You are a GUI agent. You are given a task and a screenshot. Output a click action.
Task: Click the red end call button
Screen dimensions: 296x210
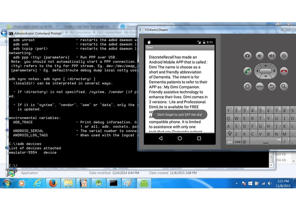point(284,71)
